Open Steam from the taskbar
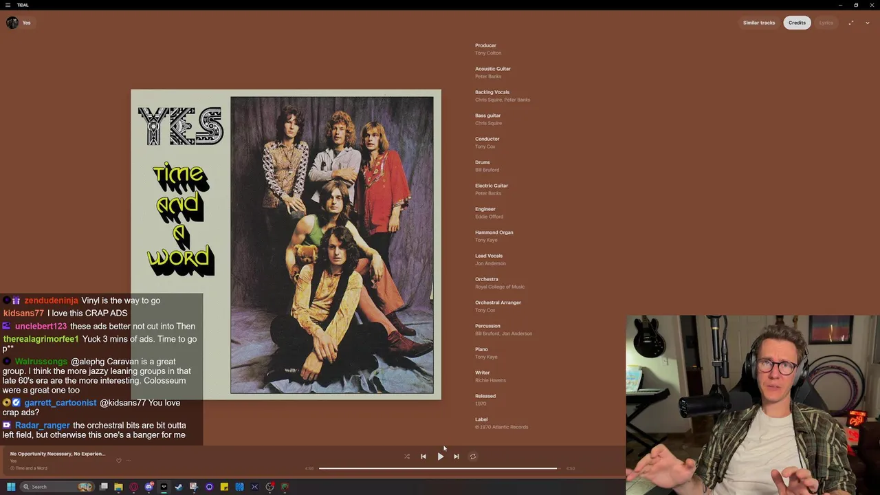This screenshot has width=880, height=495. point(179,487)
